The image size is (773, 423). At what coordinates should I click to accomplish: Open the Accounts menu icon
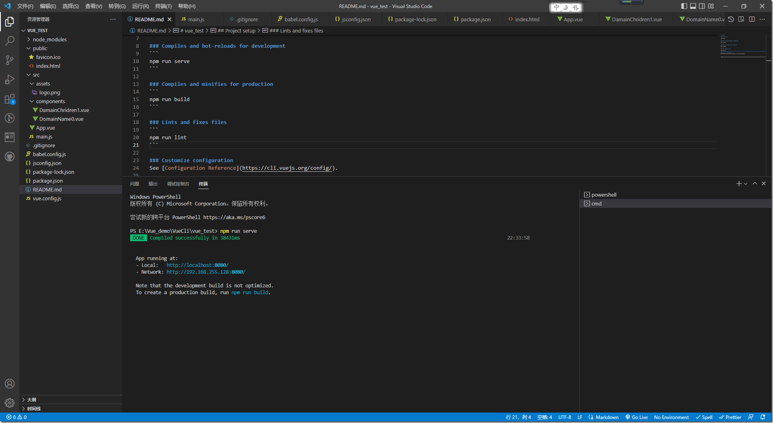coord(10,384)
